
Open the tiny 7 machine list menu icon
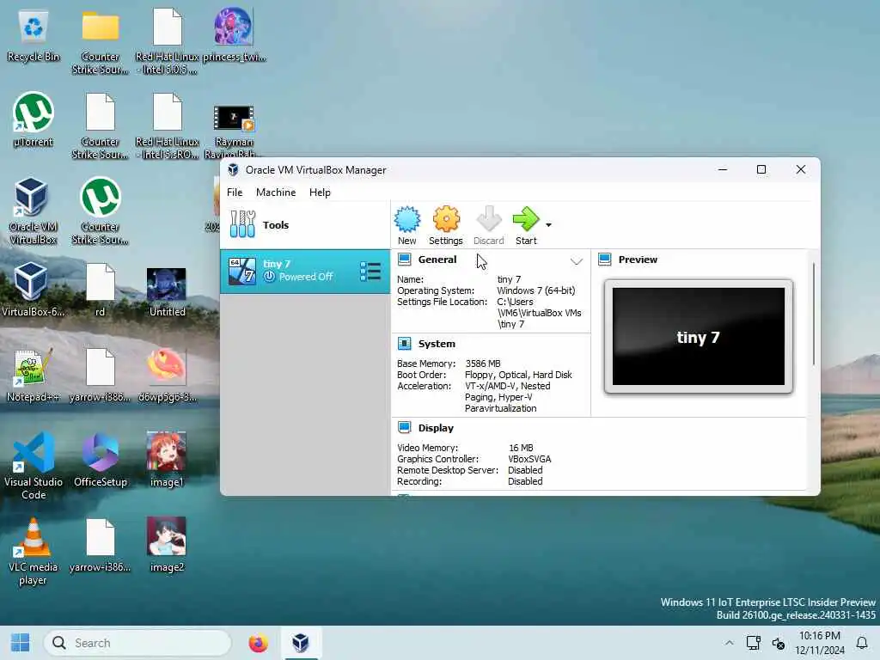tap(370, 272)
